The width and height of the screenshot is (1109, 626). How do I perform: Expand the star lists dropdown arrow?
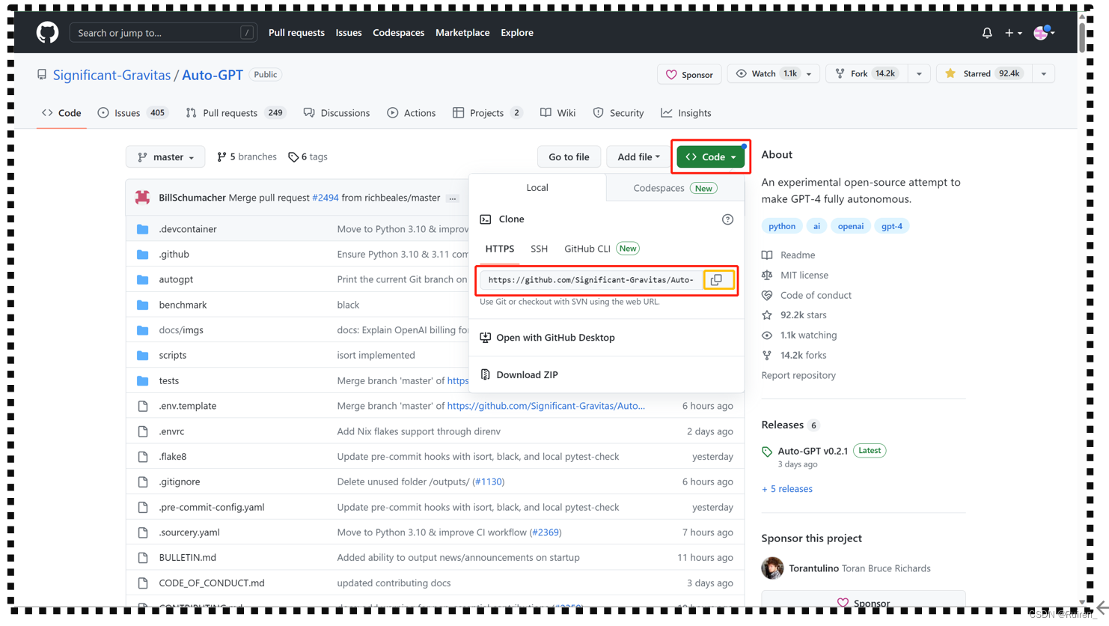click(1043, 73)
